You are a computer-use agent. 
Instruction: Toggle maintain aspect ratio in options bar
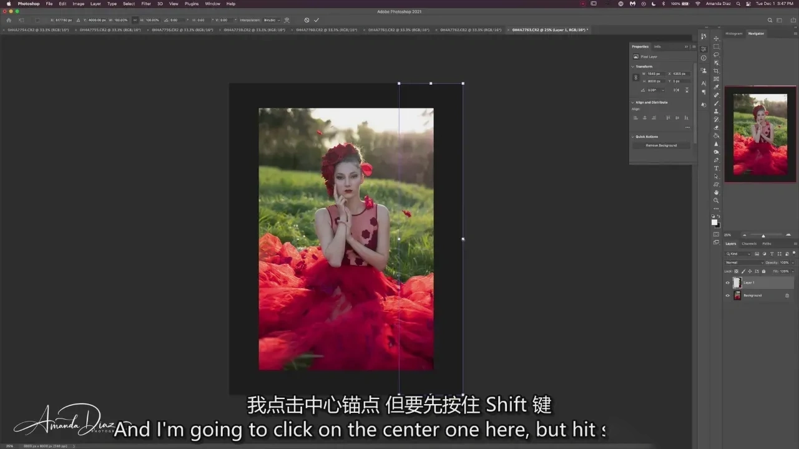point(135,20)
